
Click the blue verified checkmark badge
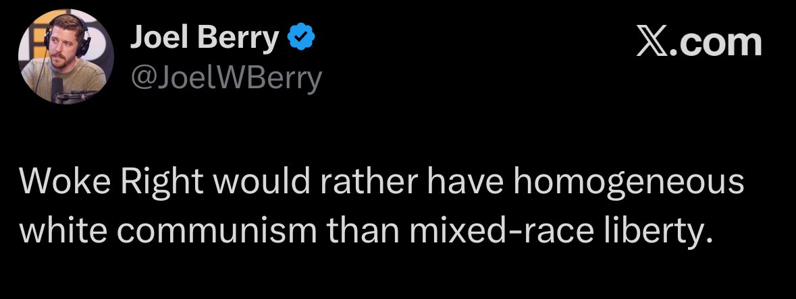coord(301,38)
